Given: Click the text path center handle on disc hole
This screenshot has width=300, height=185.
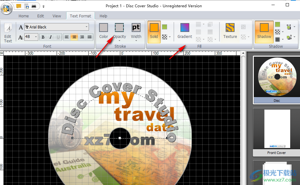Looking at the screenshot, I should 120,138.
